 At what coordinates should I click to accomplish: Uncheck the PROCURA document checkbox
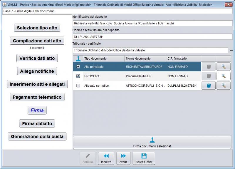tap(78, 76)
